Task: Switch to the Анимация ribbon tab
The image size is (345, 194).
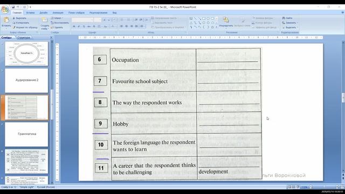Action: click(58, 13)
